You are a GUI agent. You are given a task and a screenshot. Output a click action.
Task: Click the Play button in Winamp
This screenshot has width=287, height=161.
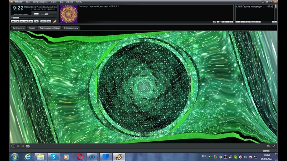coord(18,21)
